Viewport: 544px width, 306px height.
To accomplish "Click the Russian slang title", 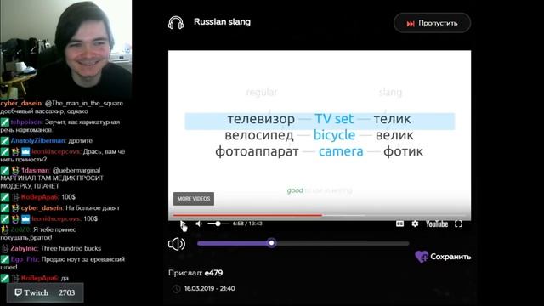I will (222, 22).
